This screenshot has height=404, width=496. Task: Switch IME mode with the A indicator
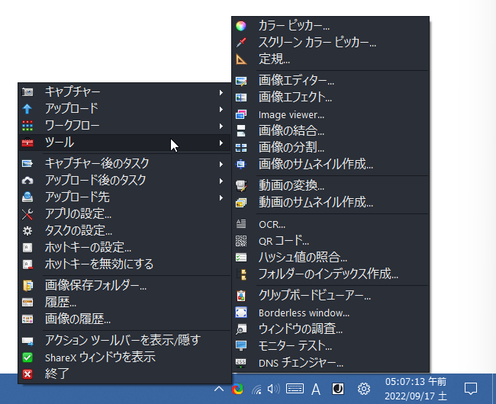[x=316, y=390]
